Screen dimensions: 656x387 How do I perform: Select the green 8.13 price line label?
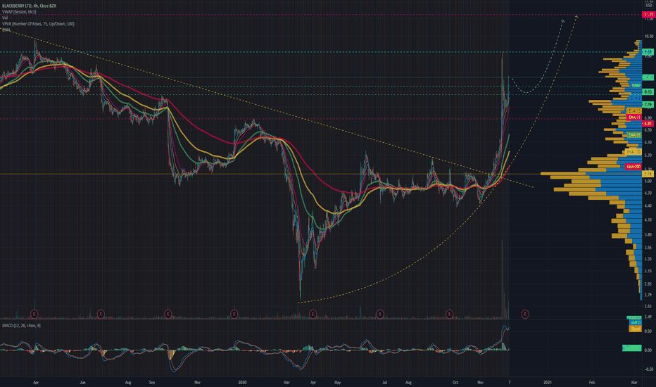[648, 91]
